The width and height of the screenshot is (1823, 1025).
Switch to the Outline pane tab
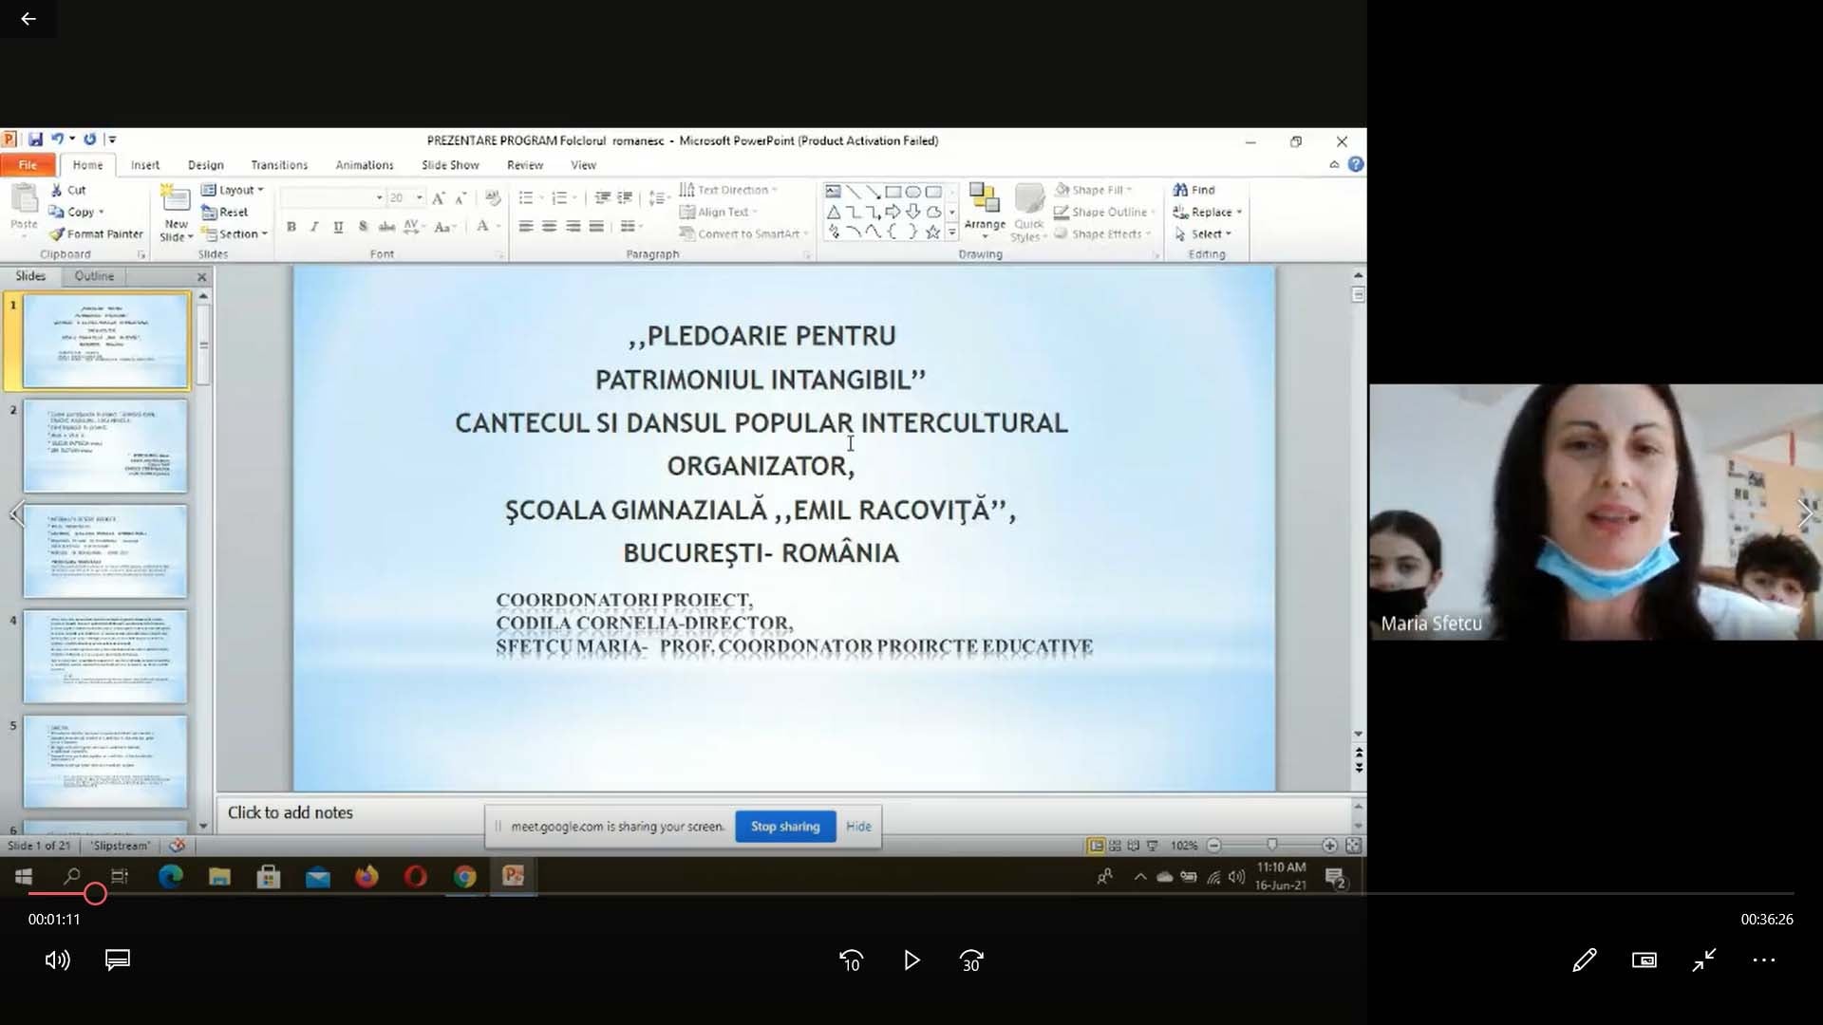pos(94,276)
